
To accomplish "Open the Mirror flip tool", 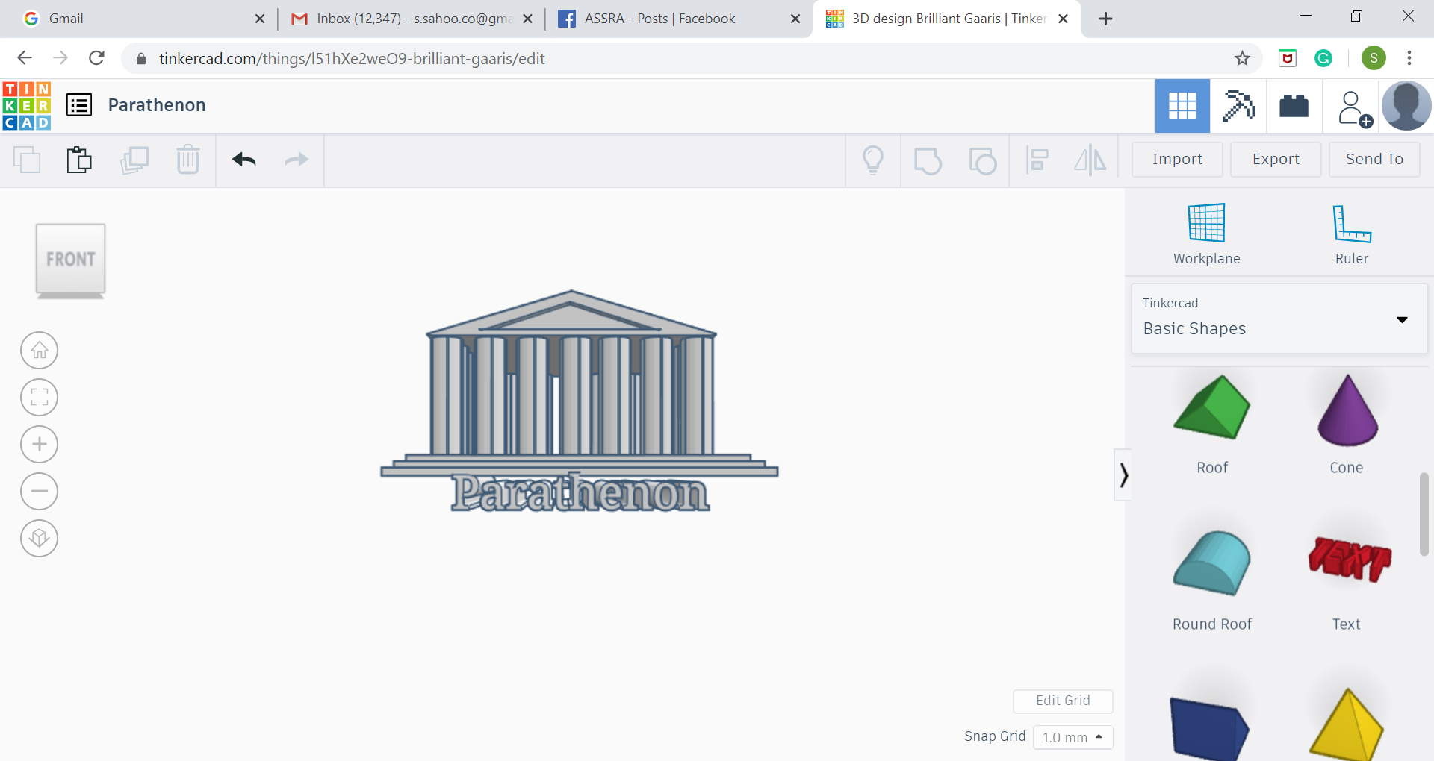I will point(1090,160).
